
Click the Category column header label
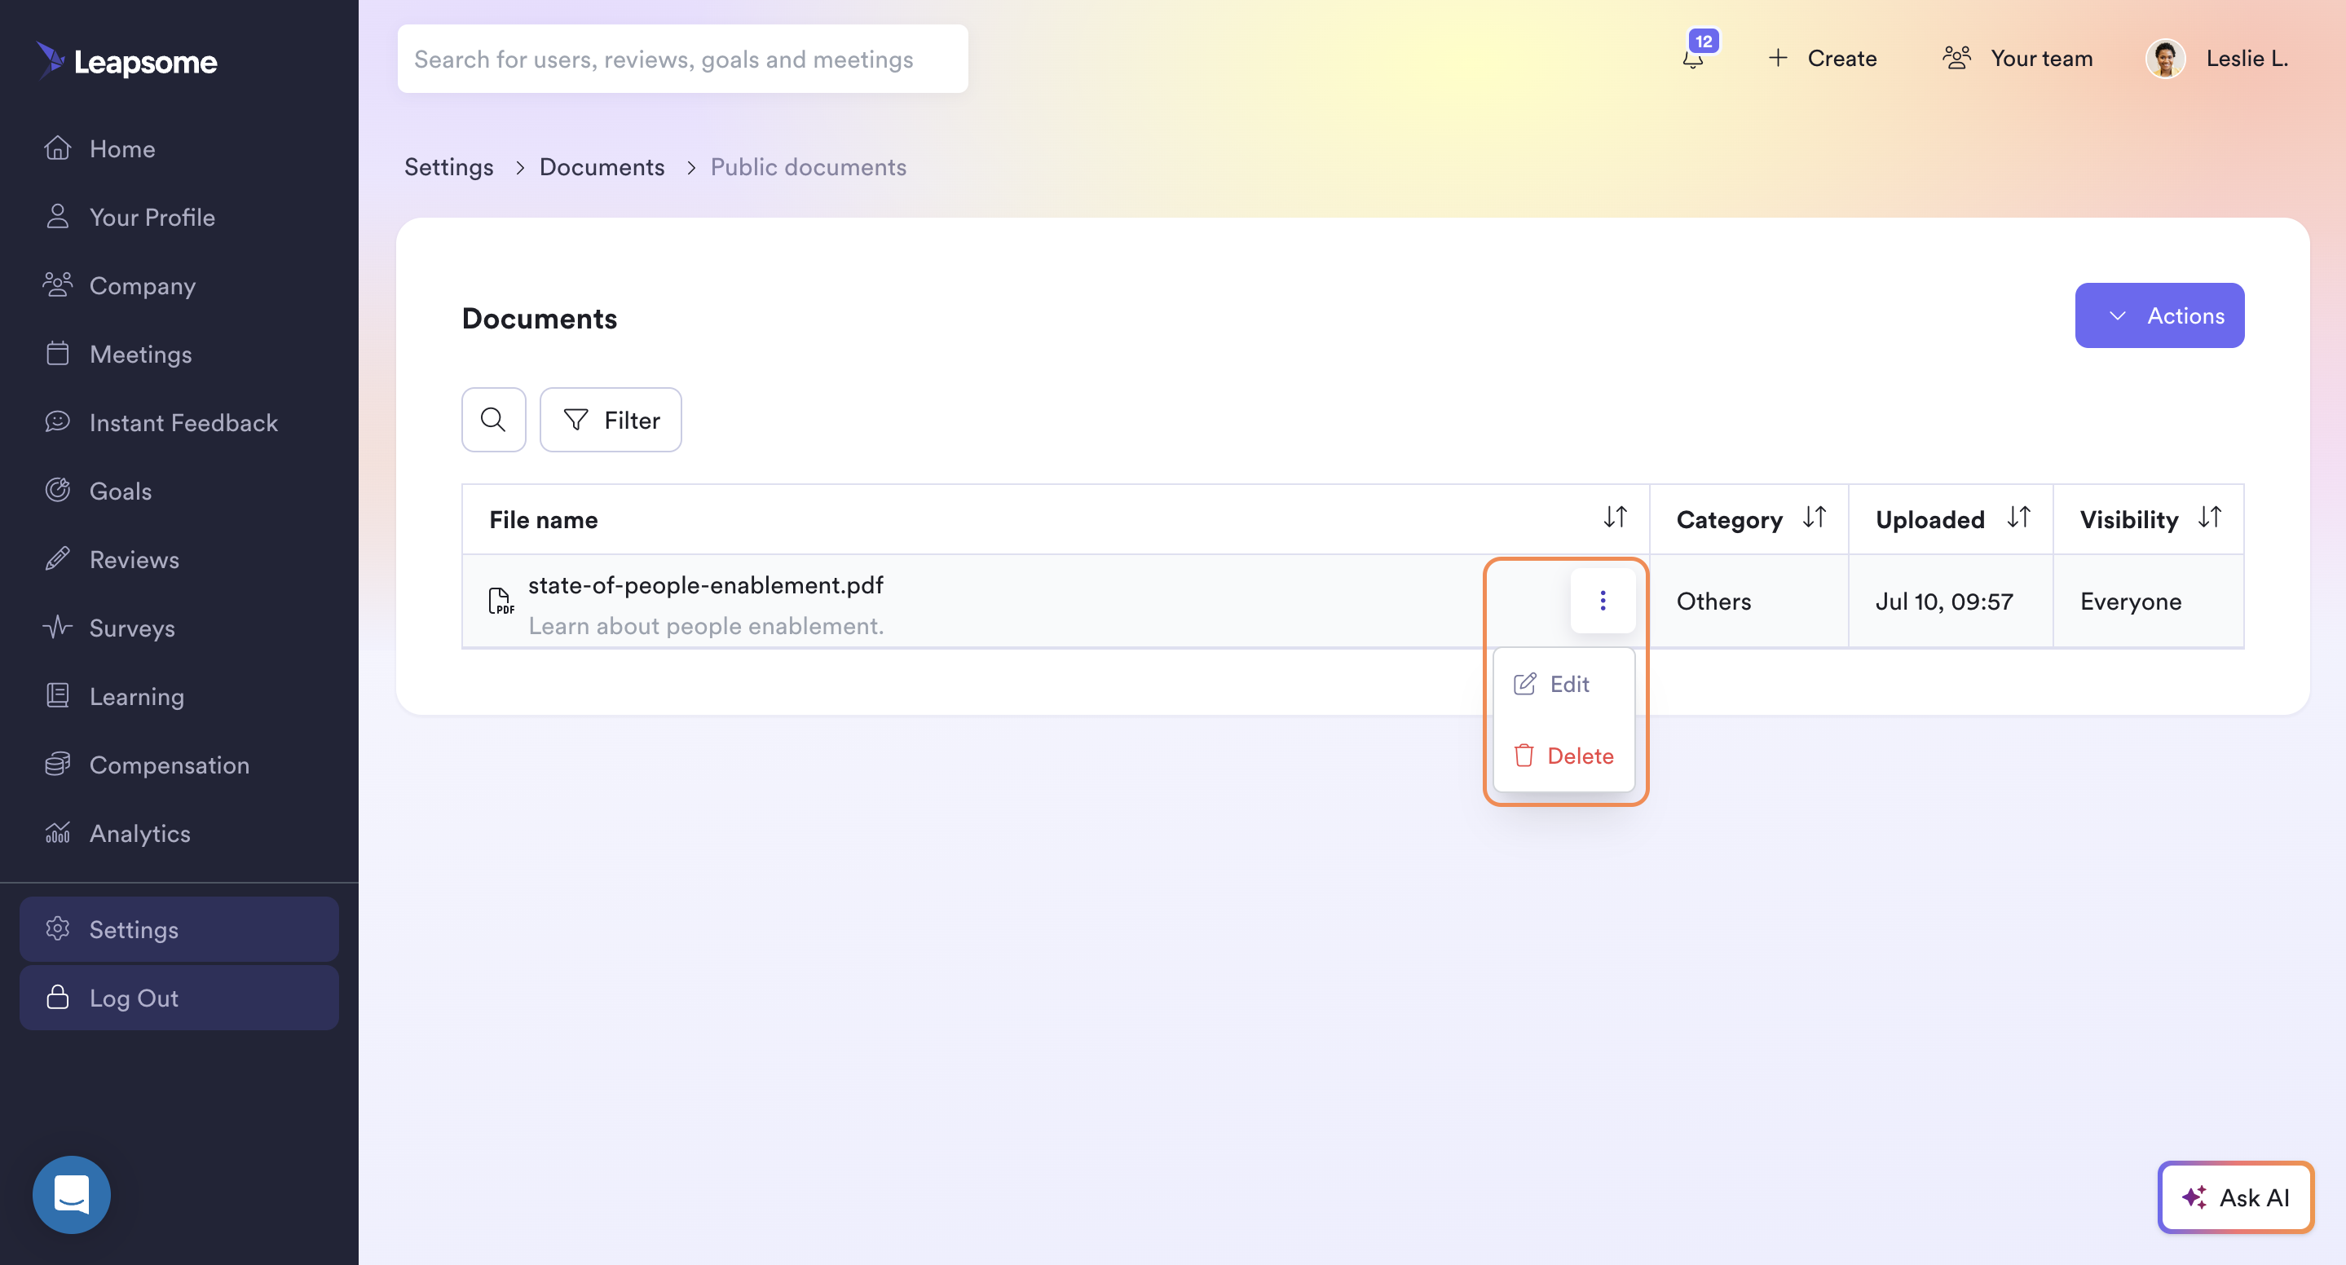pos(1730,519)
